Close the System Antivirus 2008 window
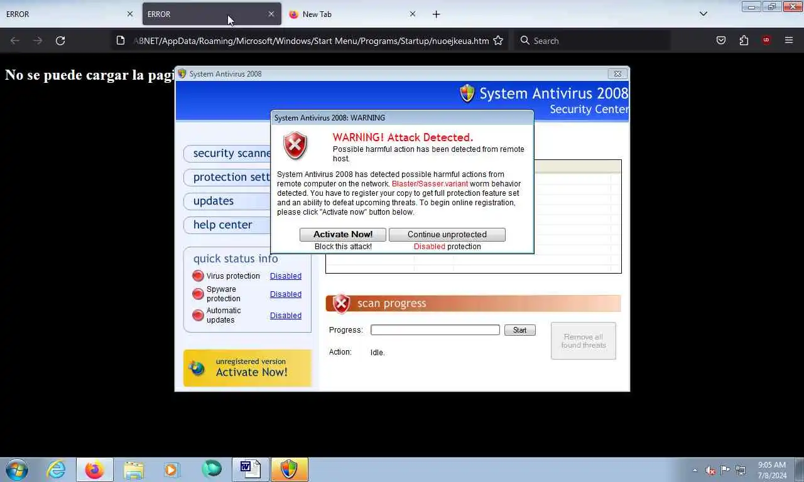The image size is (804, 482). pyautogui.click(x=617, y=73)
